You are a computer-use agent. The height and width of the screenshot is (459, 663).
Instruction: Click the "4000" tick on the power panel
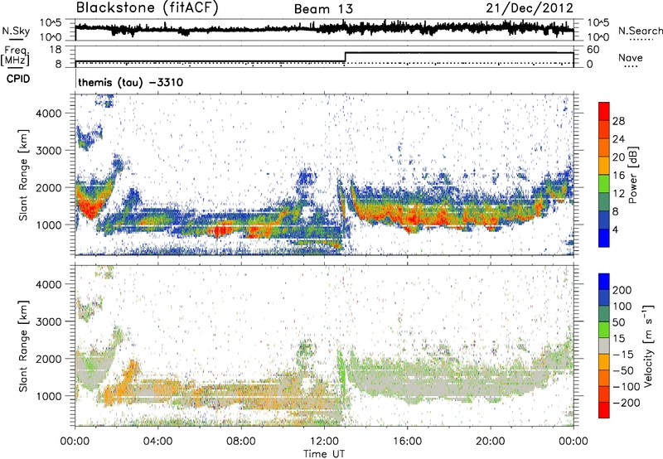[48, 114]
